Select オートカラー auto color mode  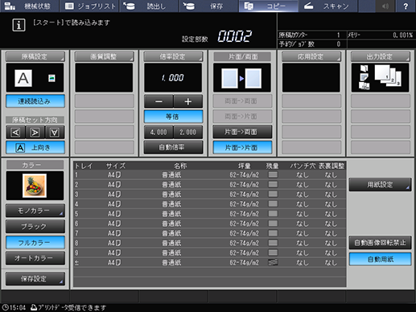point(35,258)
